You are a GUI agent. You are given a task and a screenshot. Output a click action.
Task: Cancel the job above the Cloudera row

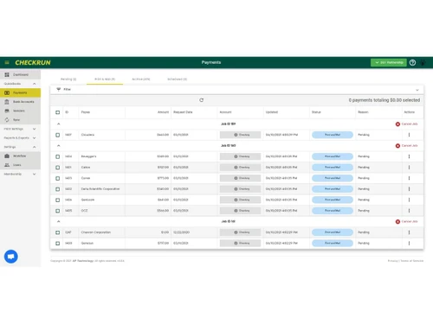click(x=406, y=124)
